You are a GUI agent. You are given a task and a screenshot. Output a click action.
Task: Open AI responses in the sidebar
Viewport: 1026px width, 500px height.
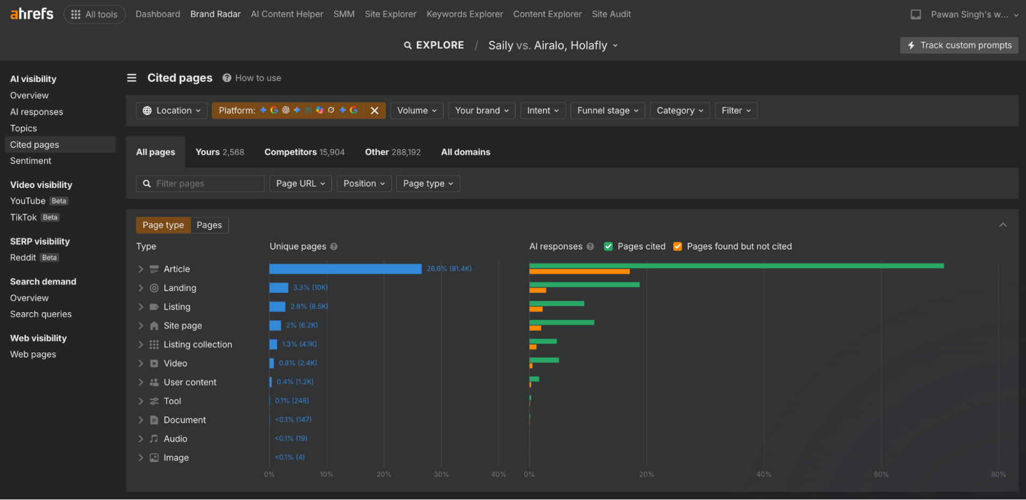pyautogui.click(x=36, y=112)
